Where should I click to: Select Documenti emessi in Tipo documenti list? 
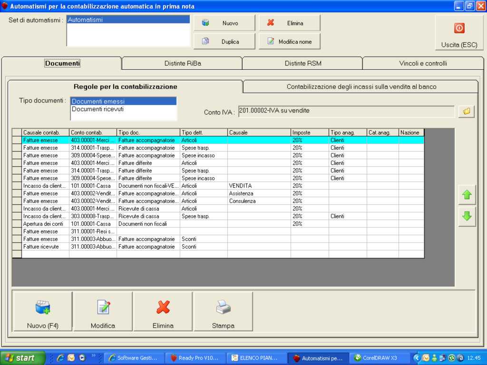pyautogui.click(x=123, y=101)
